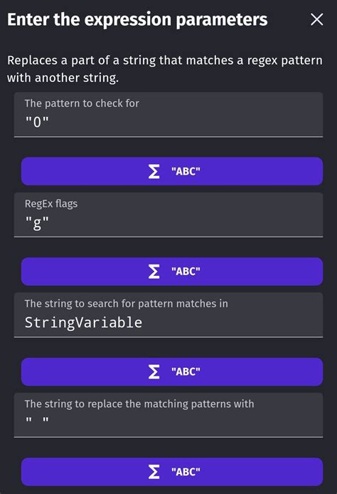Place the cursor in the "0" pattern value
This screenshot has width=337, height=494.
pos(37,122)
